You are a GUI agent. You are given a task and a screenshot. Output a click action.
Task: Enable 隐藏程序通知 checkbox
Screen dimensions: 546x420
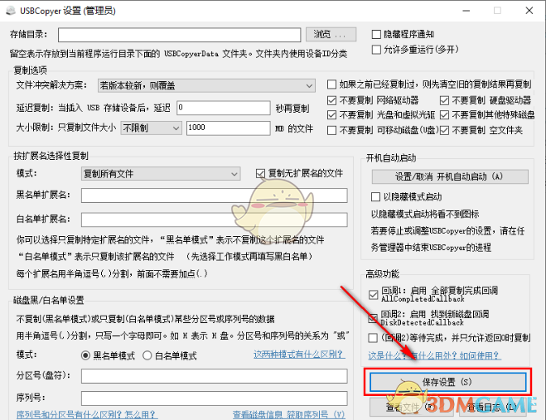click(x=376, y=34)
